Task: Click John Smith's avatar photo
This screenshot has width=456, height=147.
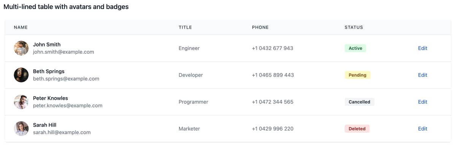Action: pyautogui.click(x=21, y=48)
